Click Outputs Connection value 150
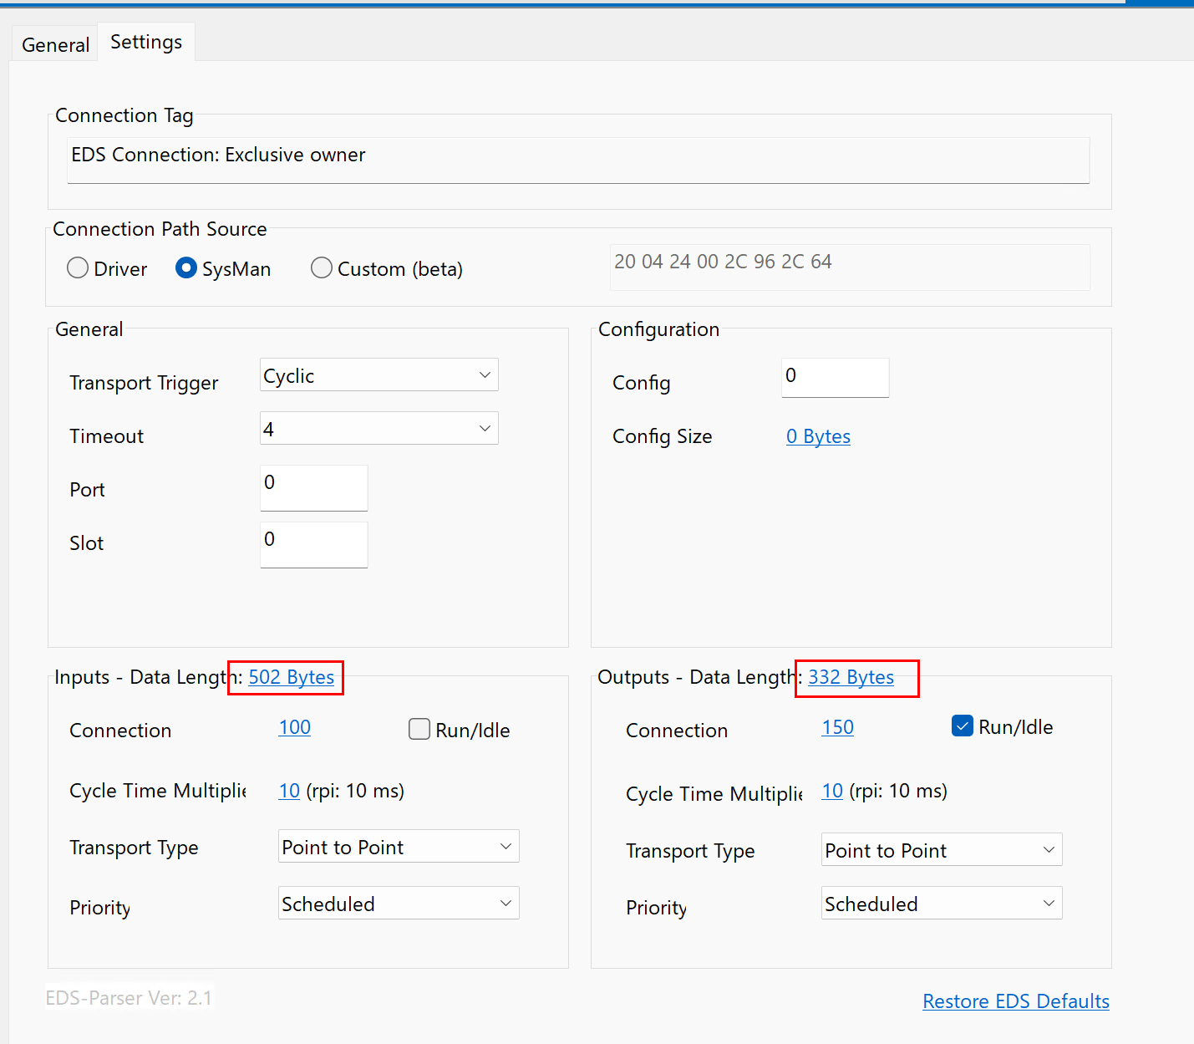 click(x=837, y=727)
